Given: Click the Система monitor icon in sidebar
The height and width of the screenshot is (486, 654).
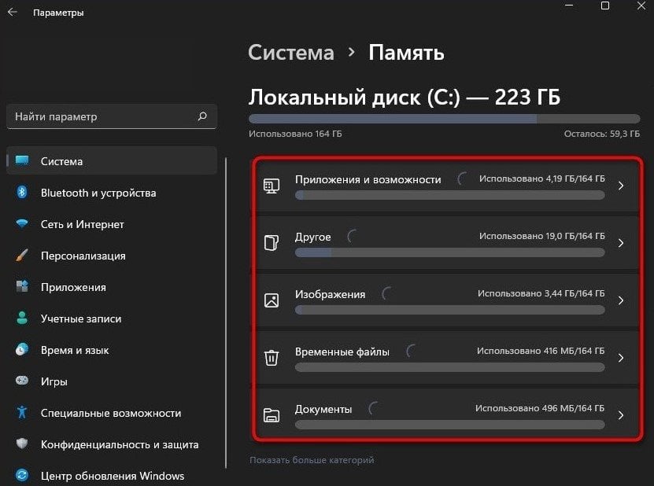Looking at the screenshot, I should [x=22, y=160].
